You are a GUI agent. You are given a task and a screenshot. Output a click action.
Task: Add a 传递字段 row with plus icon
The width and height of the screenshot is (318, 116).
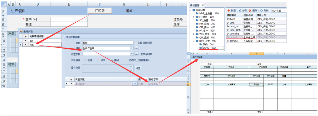71,79
